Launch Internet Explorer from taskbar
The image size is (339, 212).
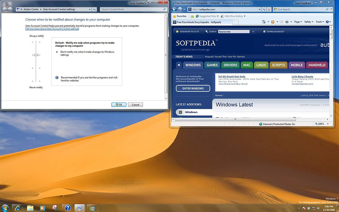pyautogui.click(x=18, y=208)
